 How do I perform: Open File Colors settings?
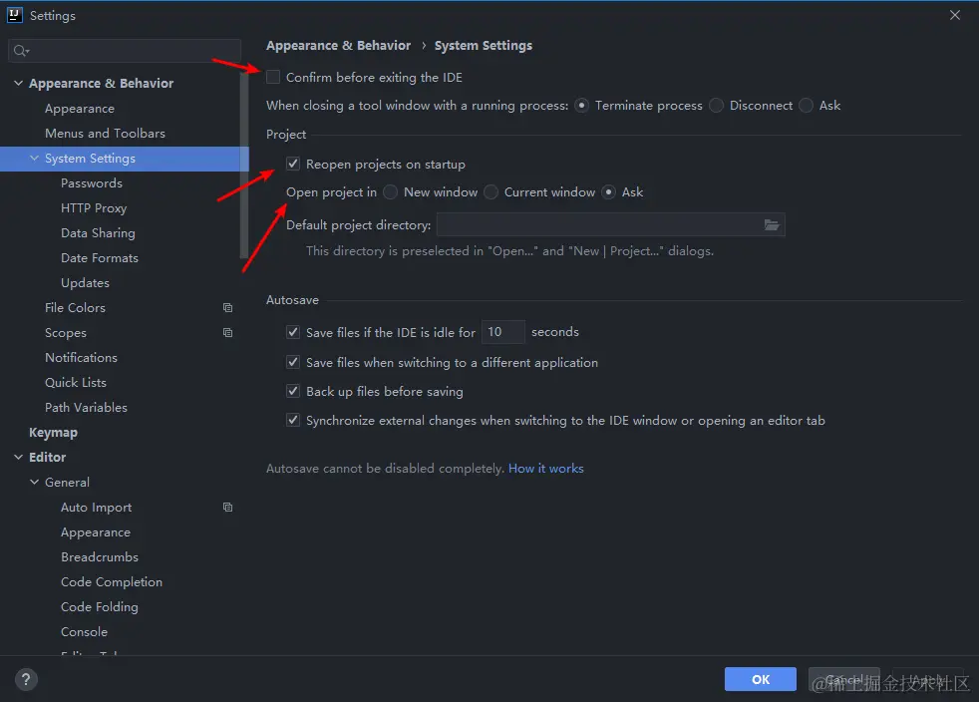[75, 308]
